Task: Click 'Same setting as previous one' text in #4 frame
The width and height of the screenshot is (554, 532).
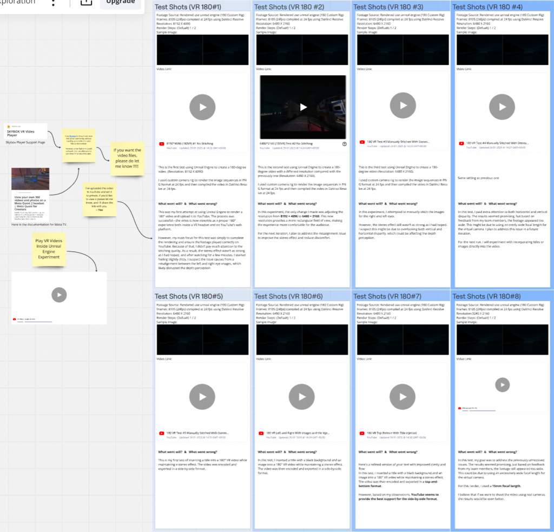Action: pos(478,178)
